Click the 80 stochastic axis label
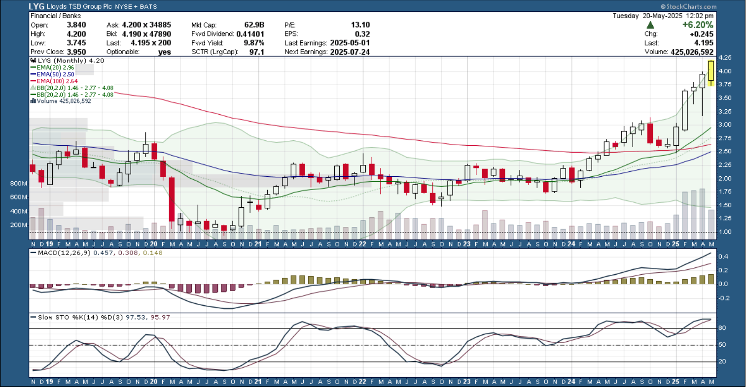This screenshot has width=746, height=388. (722, 328)
